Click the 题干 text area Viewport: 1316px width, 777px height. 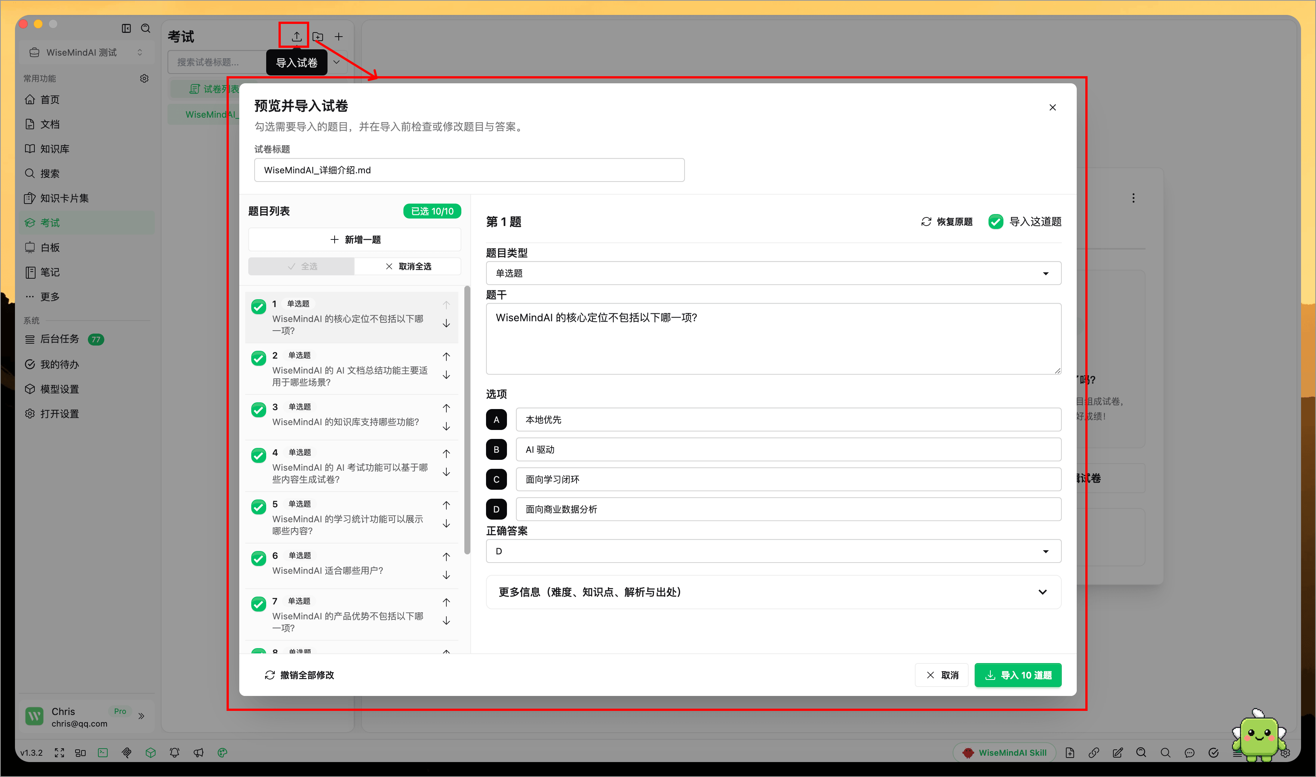[x=773, y=339]
